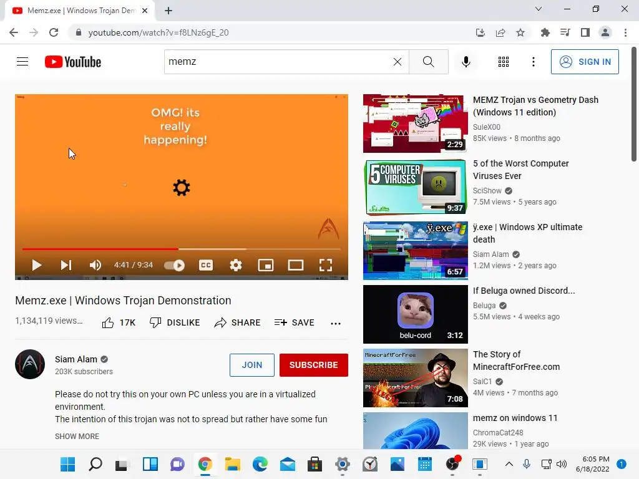Open Chrome three-dot menu
Screen dimensions: 639x479
click(625, 32)
